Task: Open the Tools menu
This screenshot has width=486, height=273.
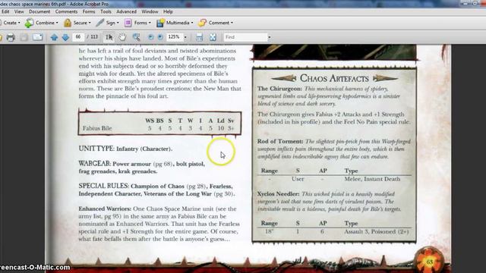Action: (106, 12)
